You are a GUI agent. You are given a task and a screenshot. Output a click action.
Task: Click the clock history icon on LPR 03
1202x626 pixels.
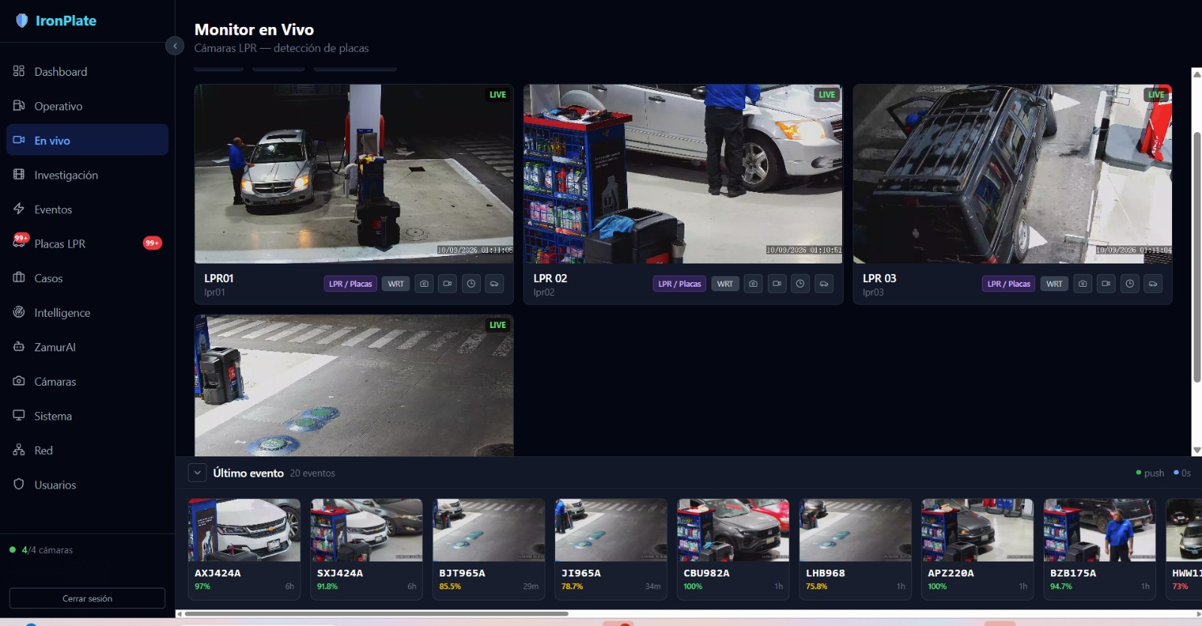pos(1130,284)
